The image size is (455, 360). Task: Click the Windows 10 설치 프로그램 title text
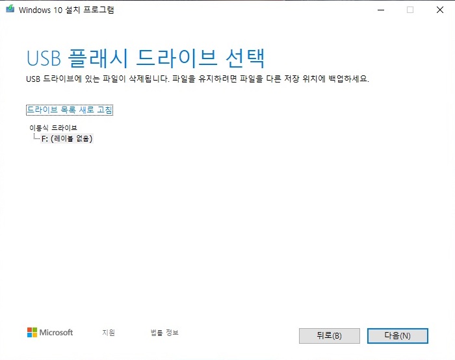66,10
